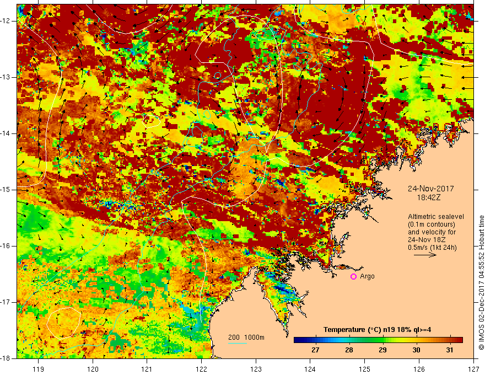Image resolution: width=485 pixels, height=375 pixels.
Task: Click the colorbar label '28'
Action: point(349,350)
